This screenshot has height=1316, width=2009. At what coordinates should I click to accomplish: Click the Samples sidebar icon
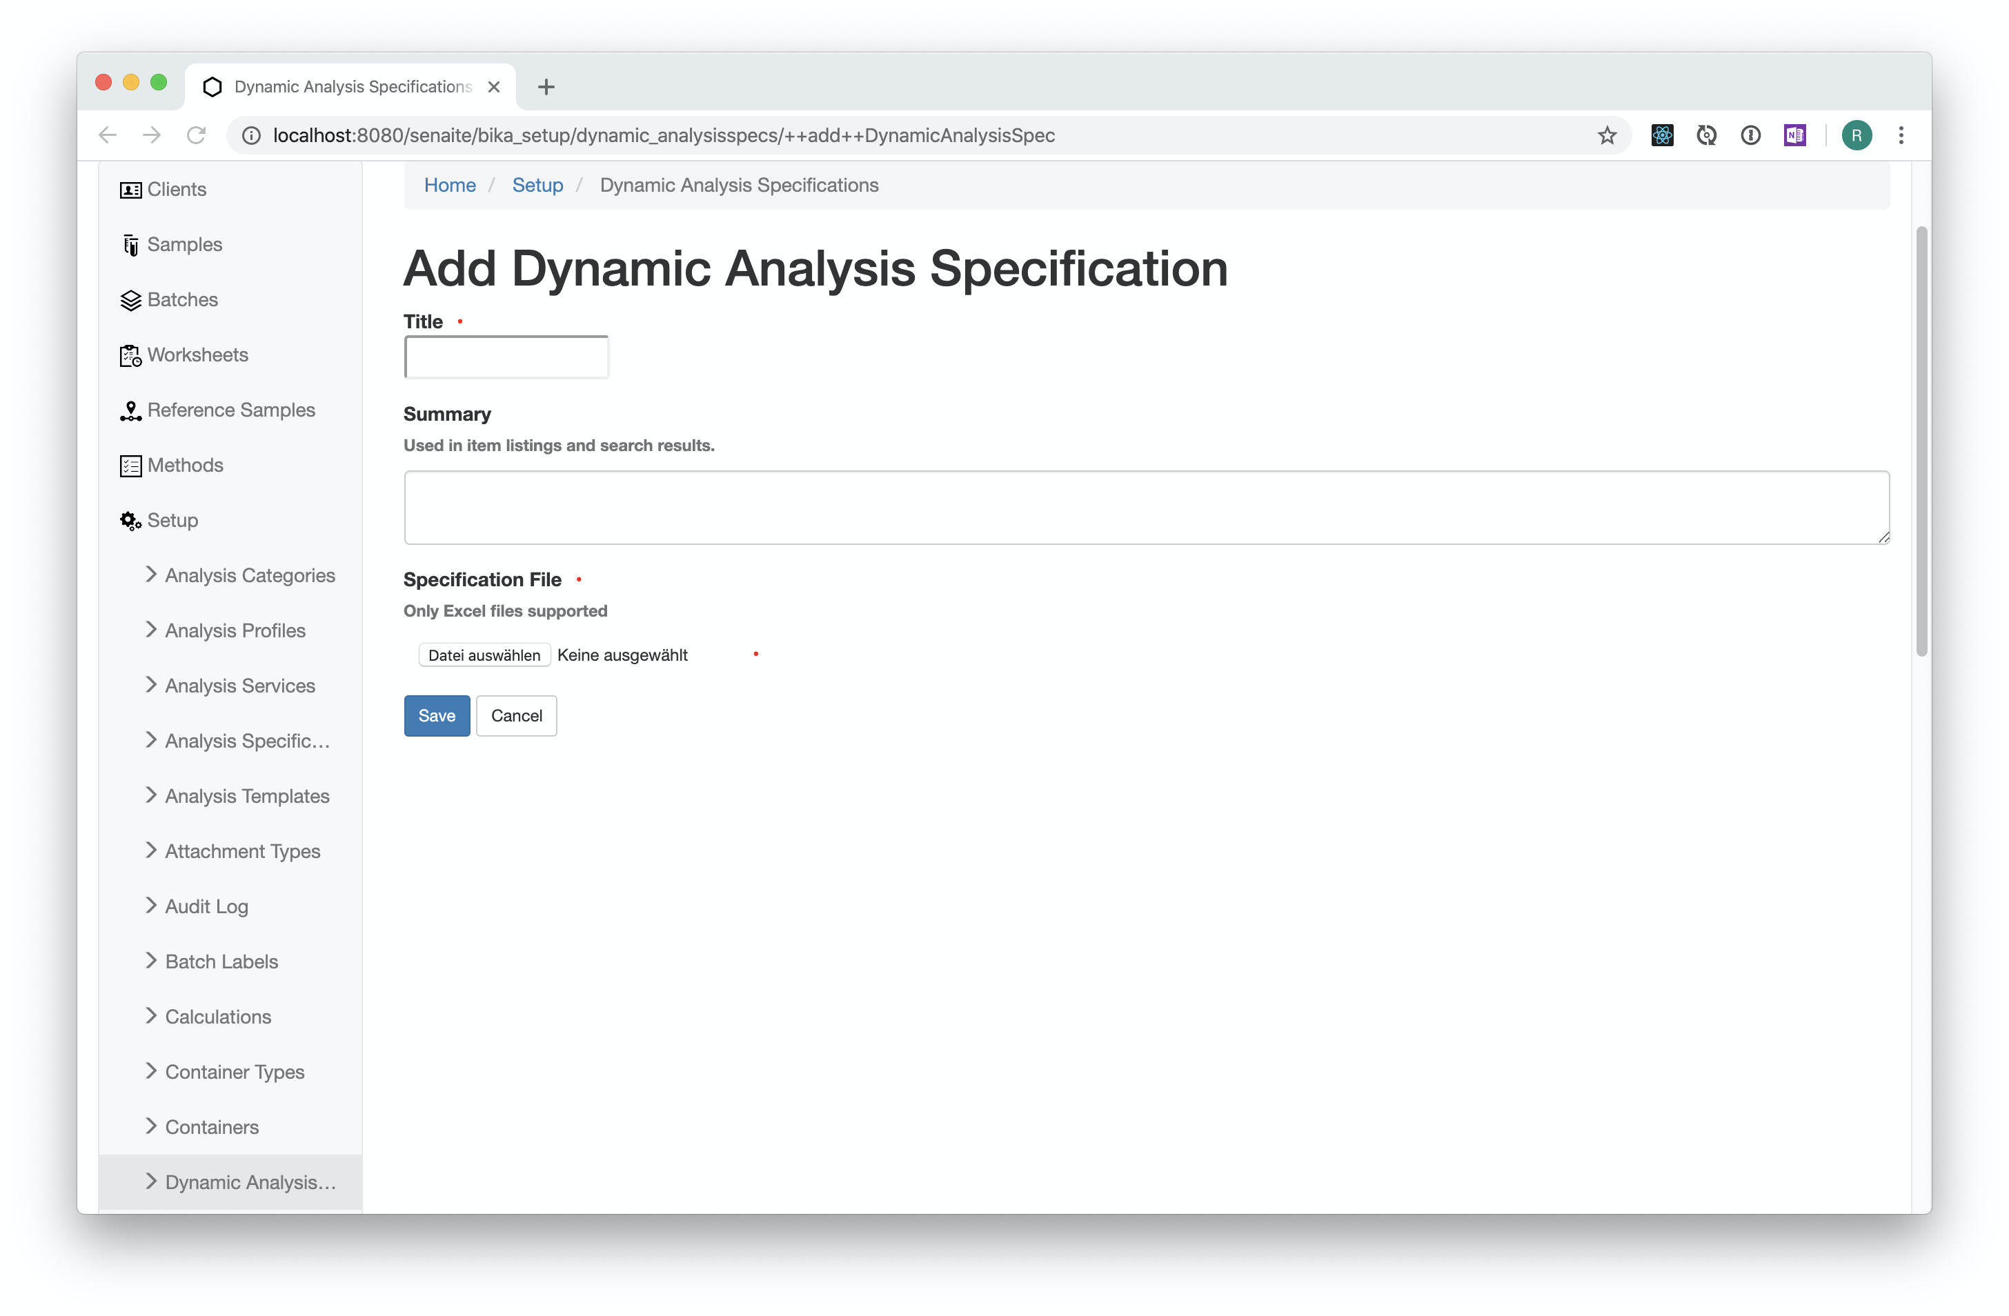pos(129,243)
